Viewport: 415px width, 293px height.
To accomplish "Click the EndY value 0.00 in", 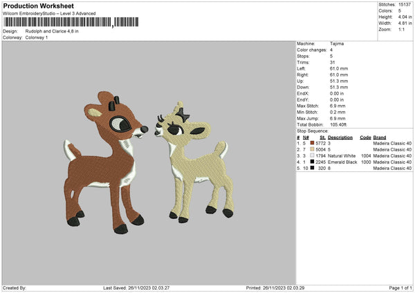I will [x=337, y=100].
